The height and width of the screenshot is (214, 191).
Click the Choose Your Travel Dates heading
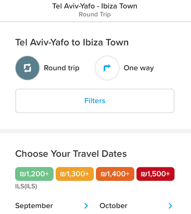71,154
